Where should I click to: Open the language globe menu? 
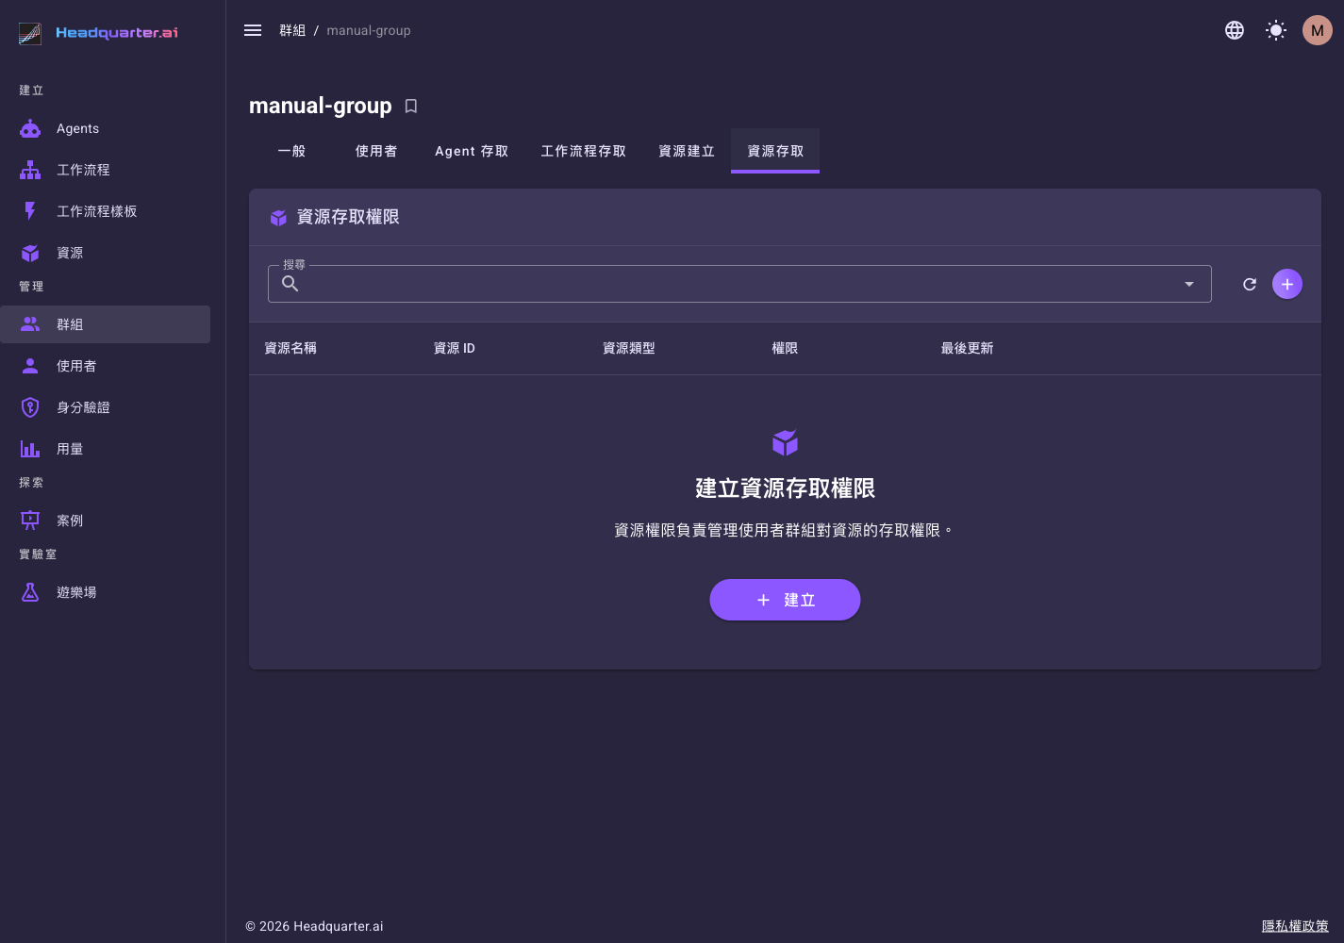(x=1235, y=30)
